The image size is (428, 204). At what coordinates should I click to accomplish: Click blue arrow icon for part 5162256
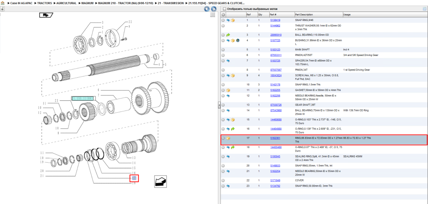coord(228,96)
